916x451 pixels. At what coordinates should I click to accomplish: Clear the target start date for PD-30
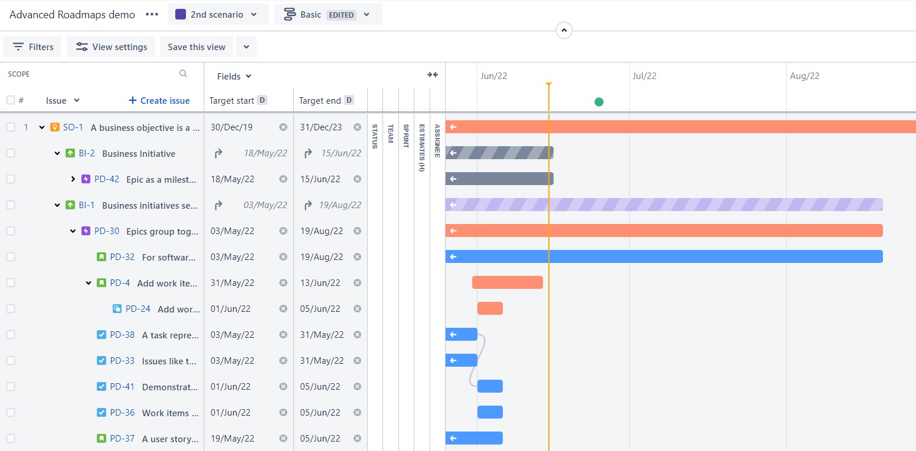283,231
